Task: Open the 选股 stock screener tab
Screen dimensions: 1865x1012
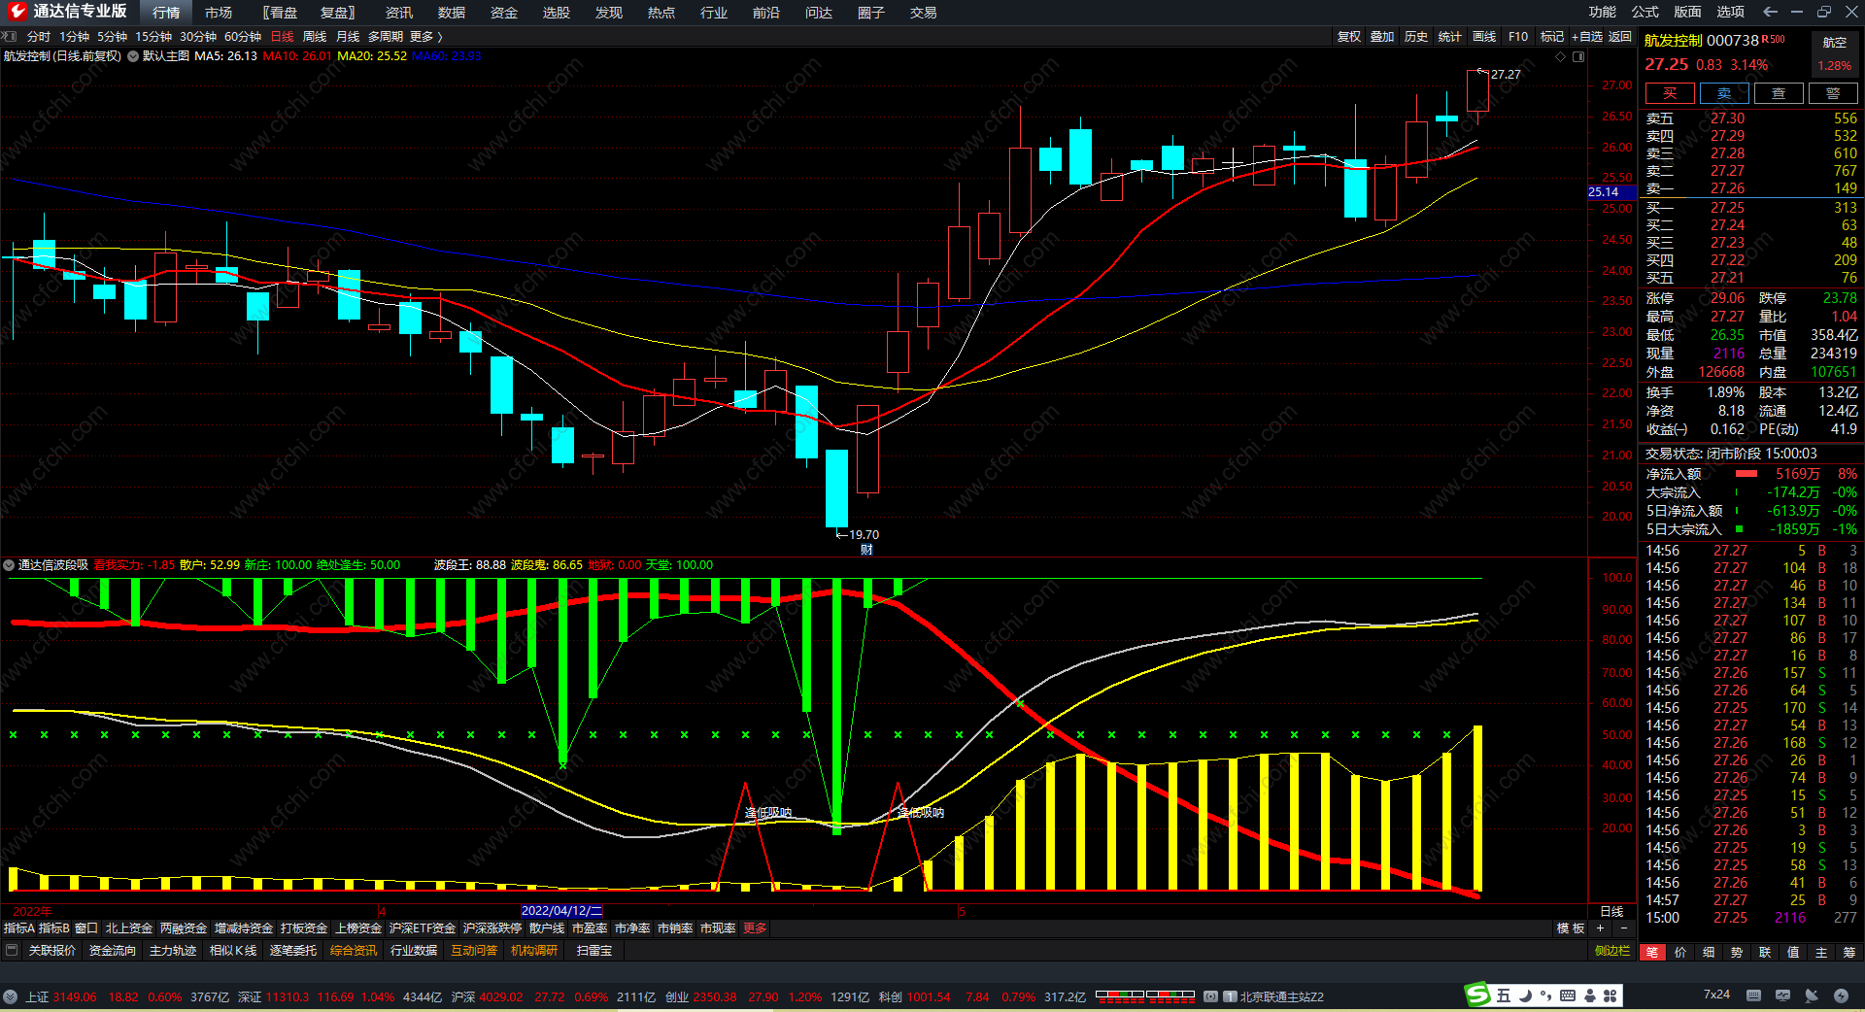Action: 557,13
